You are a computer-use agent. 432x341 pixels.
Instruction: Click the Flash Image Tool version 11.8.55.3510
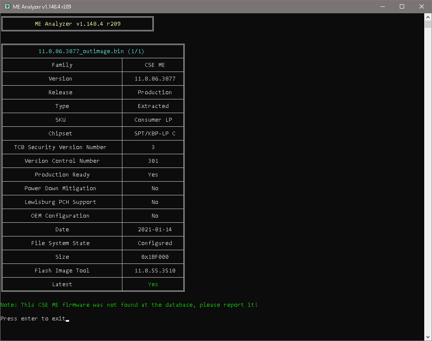(x=155, y=271)
